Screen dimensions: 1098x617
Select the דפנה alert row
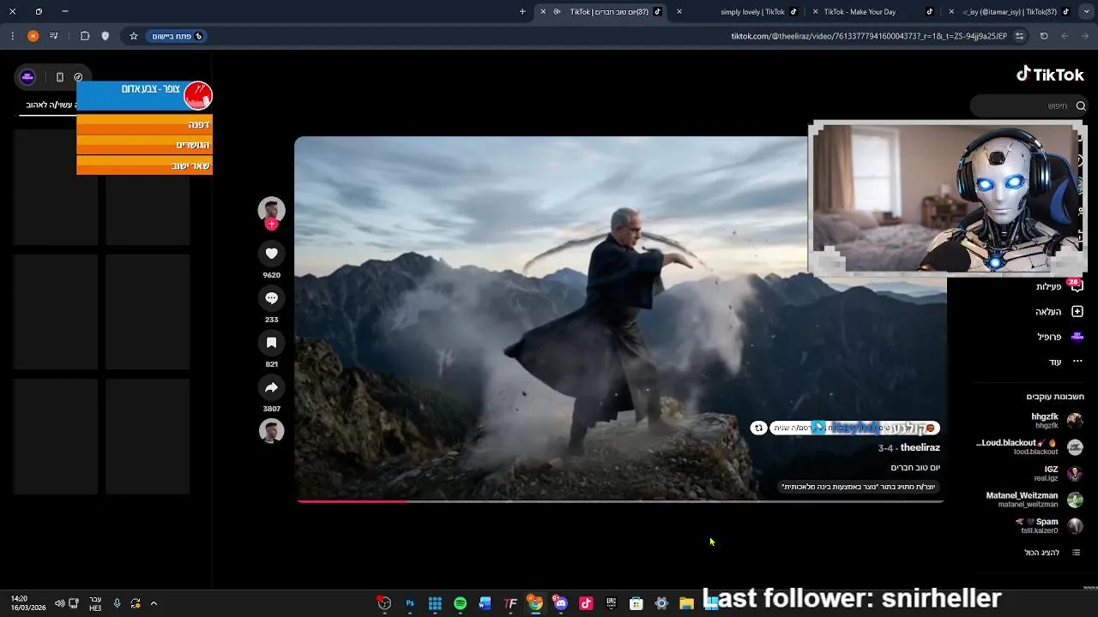point(144,125)
